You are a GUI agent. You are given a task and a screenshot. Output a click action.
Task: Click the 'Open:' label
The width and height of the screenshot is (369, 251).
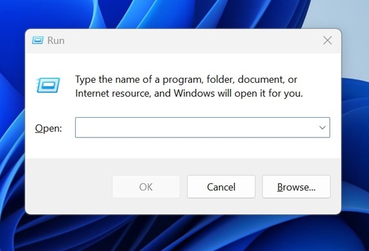tap(49, 128)
